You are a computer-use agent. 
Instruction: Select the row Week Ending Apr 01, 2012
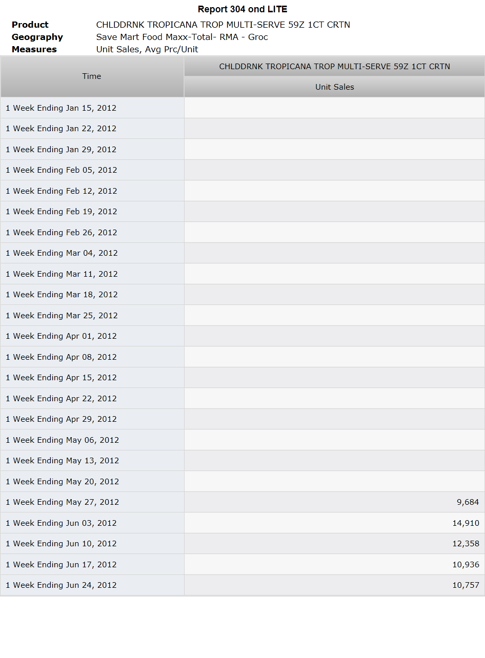click(243, 336)
